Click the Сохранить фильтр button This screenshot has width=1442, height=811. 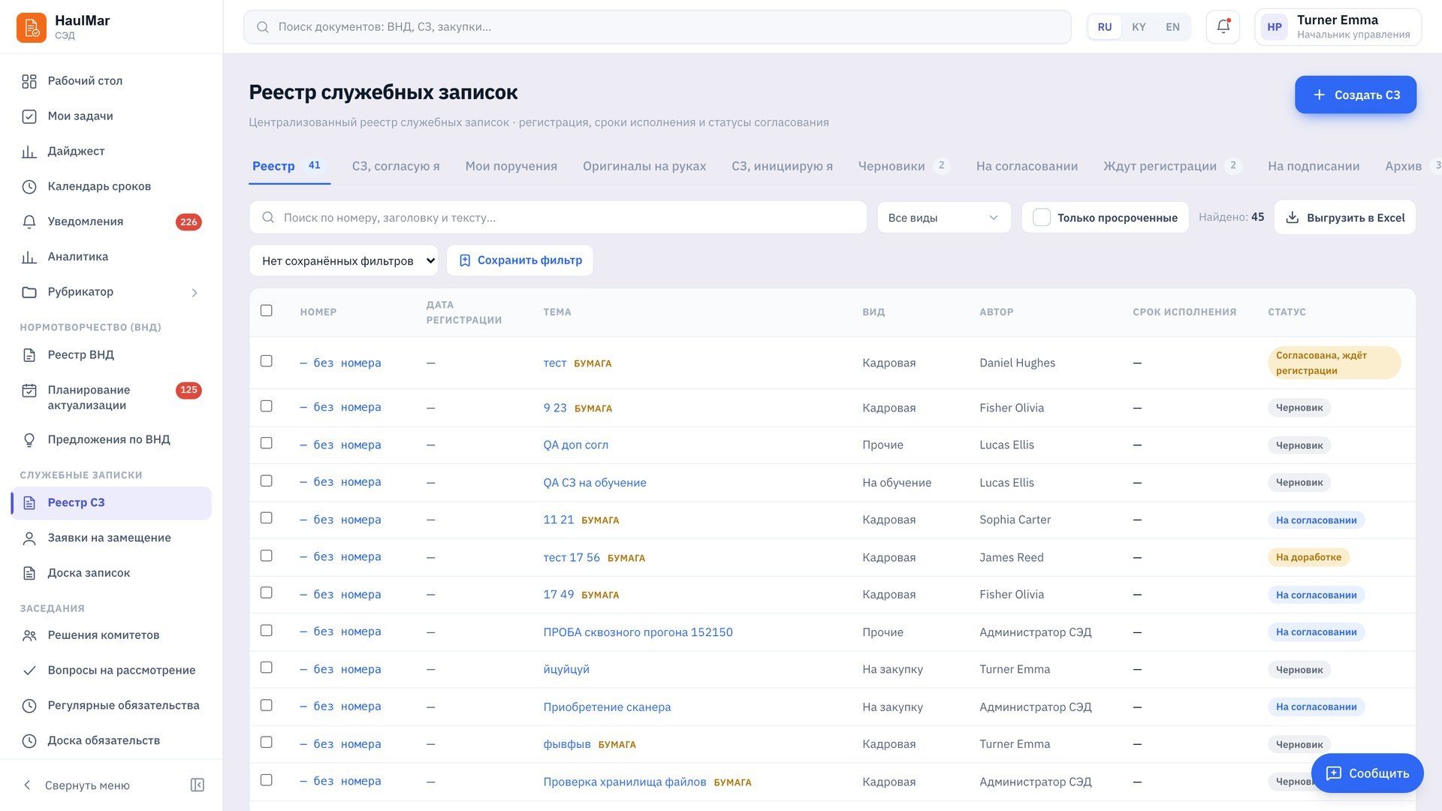[520, 261]
